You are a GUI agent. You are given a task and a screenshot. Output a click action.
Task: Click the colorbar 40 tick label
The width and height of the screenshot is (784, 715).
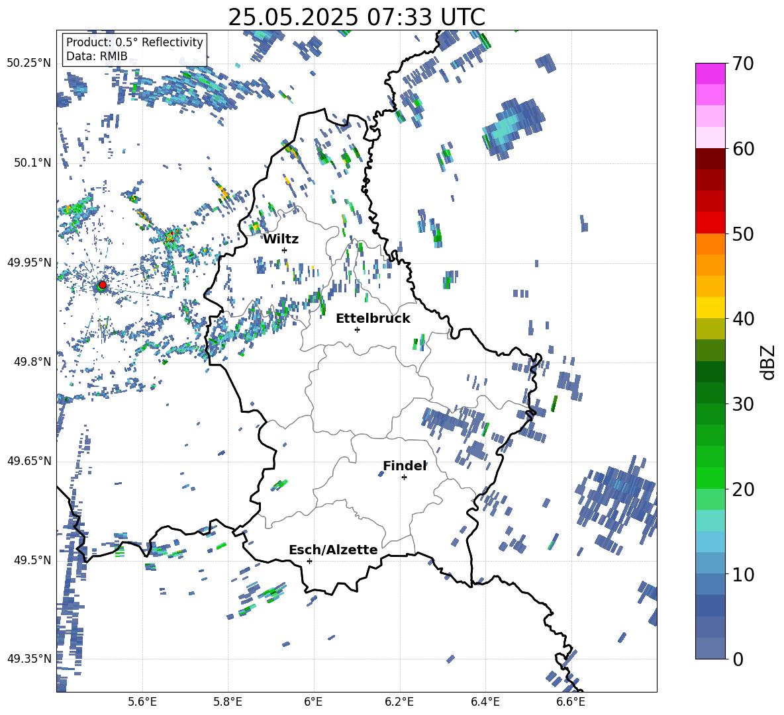tap(743, 319)
